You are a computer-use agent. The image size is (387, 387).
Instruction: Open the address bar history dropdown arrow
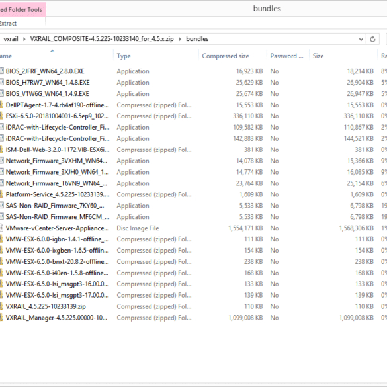(x=361, y=39)
